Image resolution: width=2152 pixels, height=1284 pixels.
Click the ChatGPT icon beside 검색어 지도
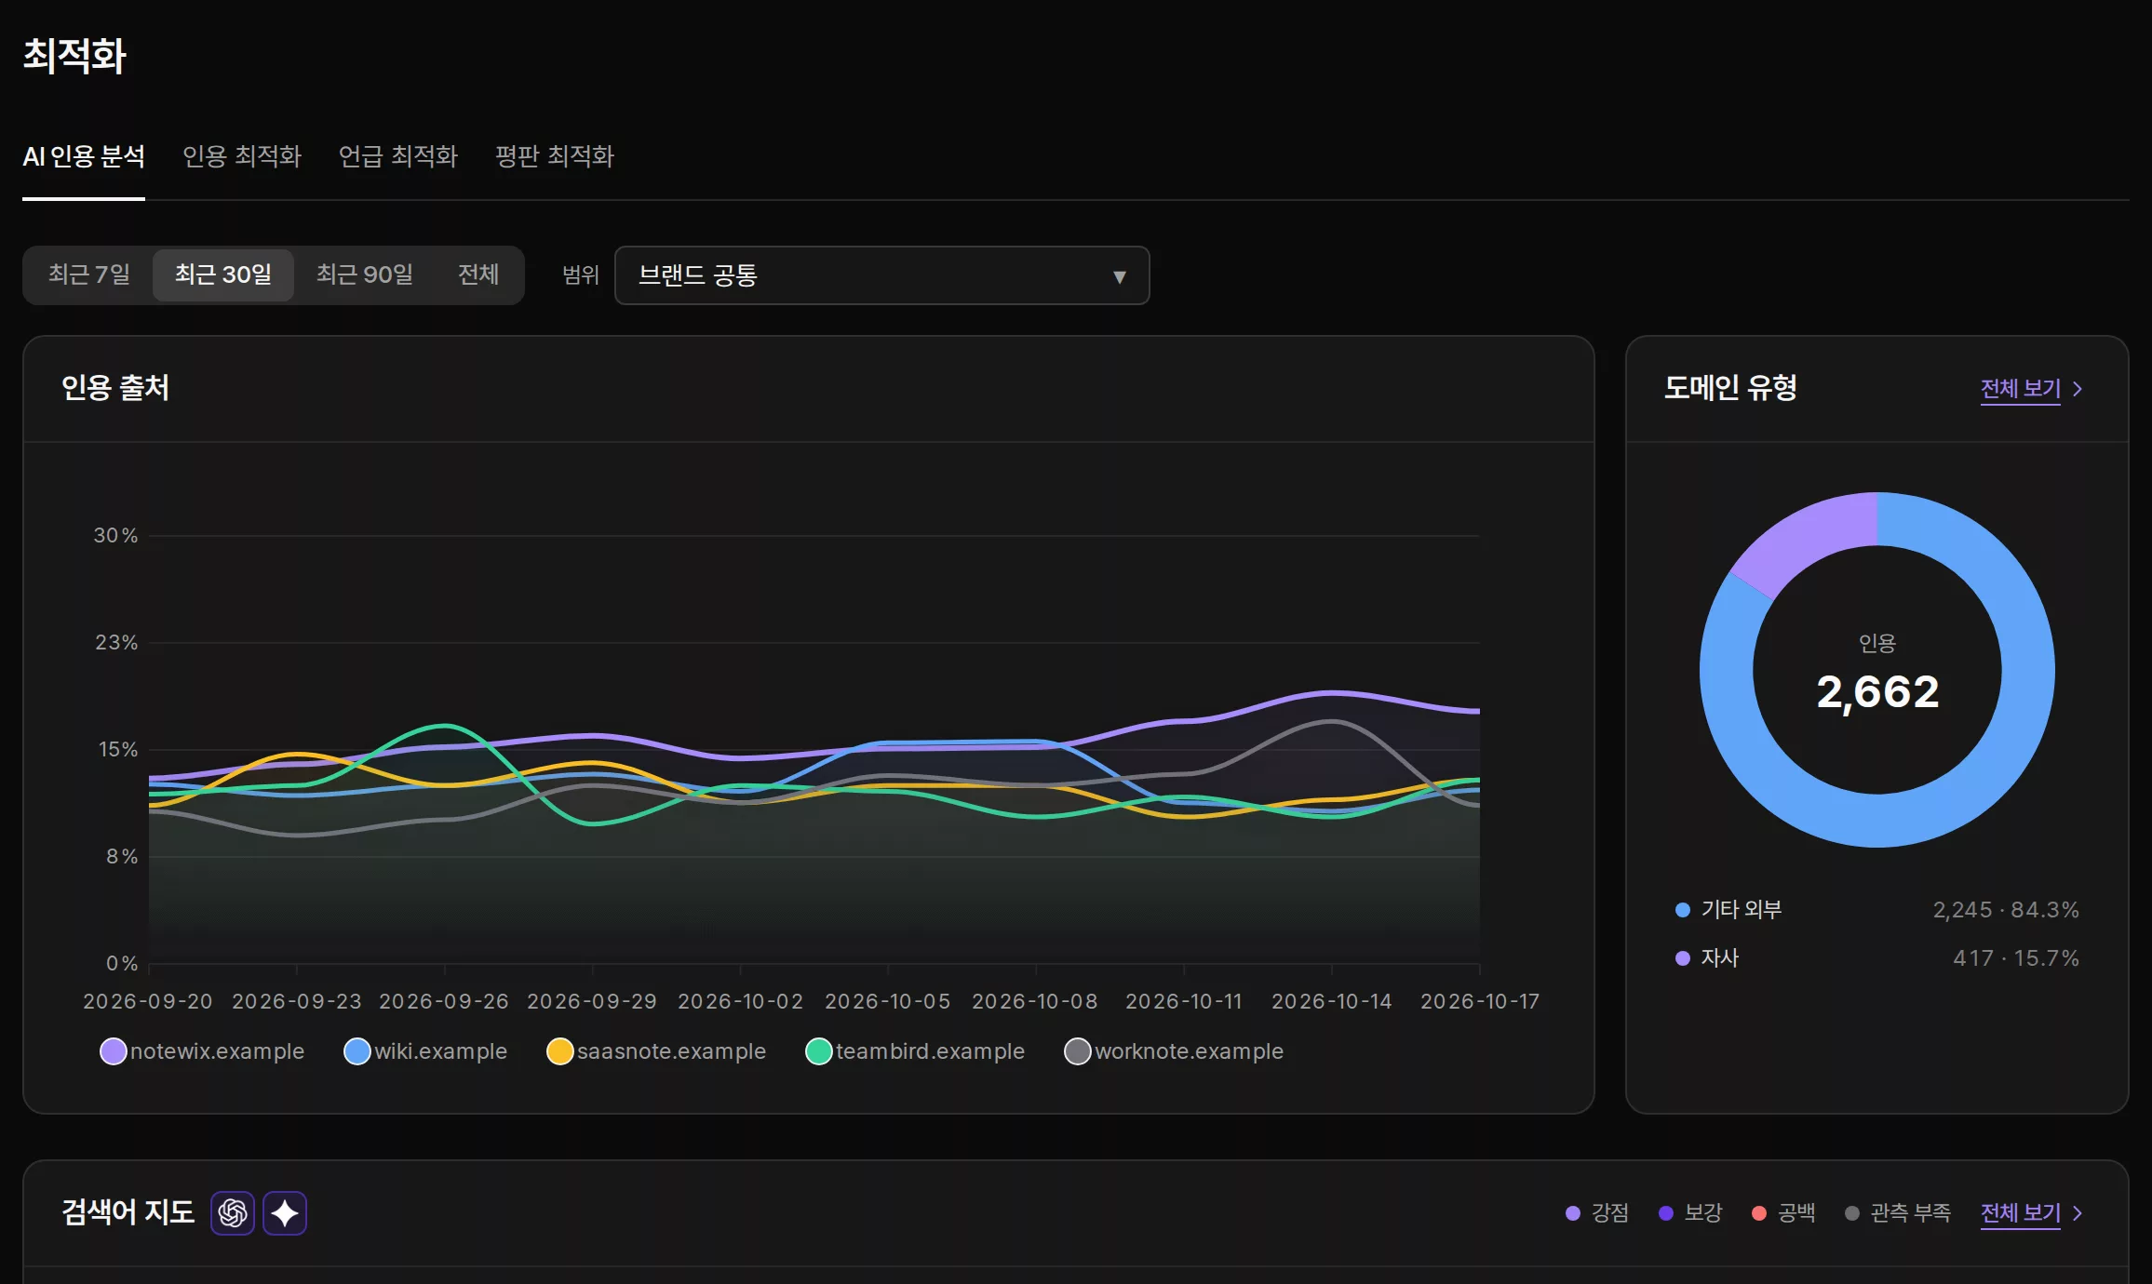(x=233, y=1213)
